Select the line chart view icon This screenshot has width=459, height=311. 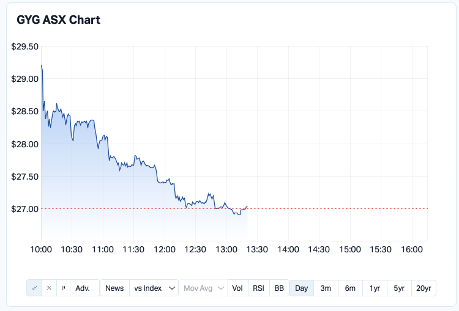34,288
